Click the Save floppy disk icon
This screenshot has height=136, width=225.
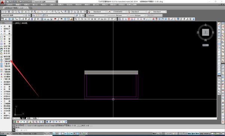[x=9, y=12]
